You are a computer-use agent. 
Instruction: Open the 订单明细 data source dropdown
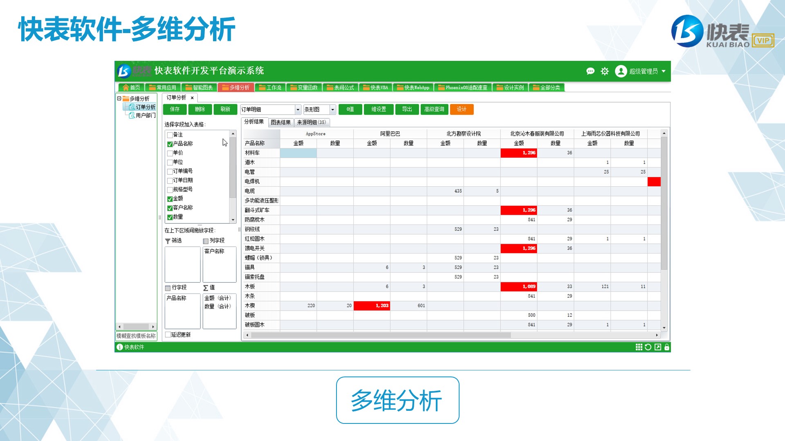click(x=298, y=109)
